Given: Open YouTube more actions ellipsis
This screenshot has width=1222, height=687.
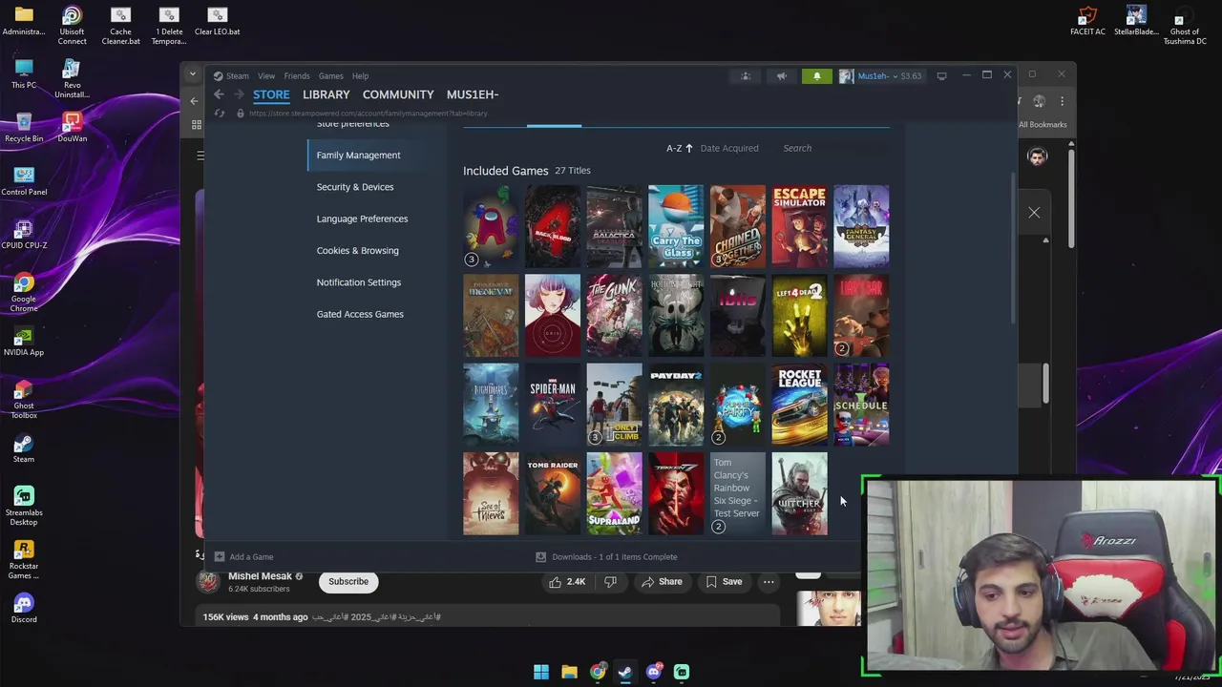Looking at the screenshot, I should tap(769, 581).
